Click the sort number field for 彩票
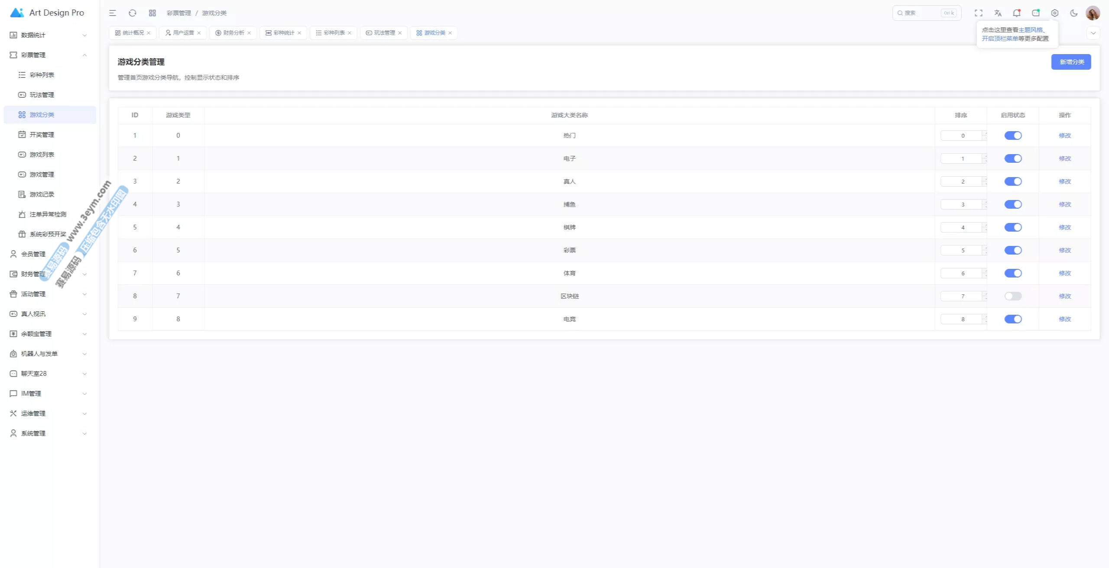Viewport: 1109px width, 568px height. (962, 250)
